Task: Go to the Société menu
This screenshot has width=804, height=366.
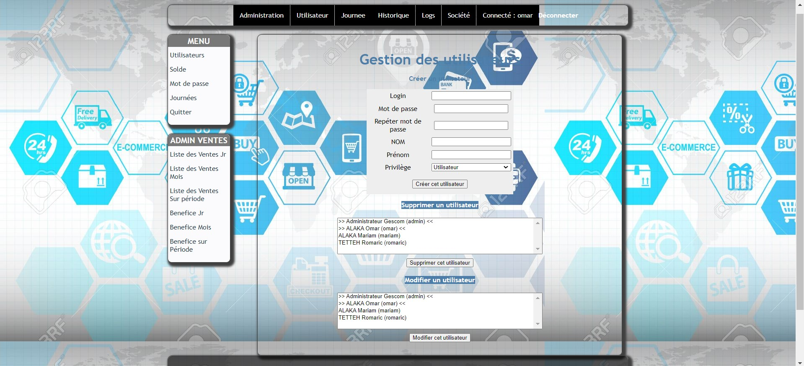Action: tap(458, 15)
